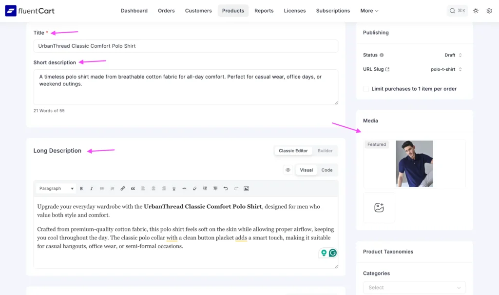Undo the last edit with the undo icon
The image size is (499, 295).
click(225, 188)
